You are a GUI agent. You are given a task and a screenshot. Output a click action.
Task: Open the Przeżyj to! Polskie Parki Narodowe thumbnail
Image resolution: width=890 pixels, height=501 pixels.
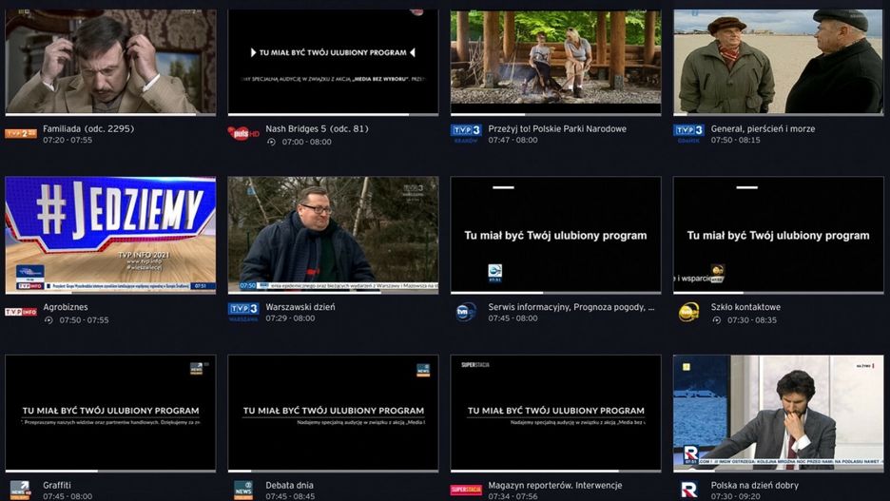[x=555, y=61]
